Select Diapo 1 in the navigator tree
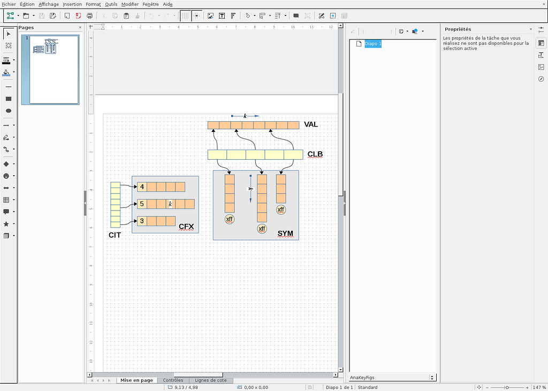Viewport: 548px width, 391px height. (373, 44)
